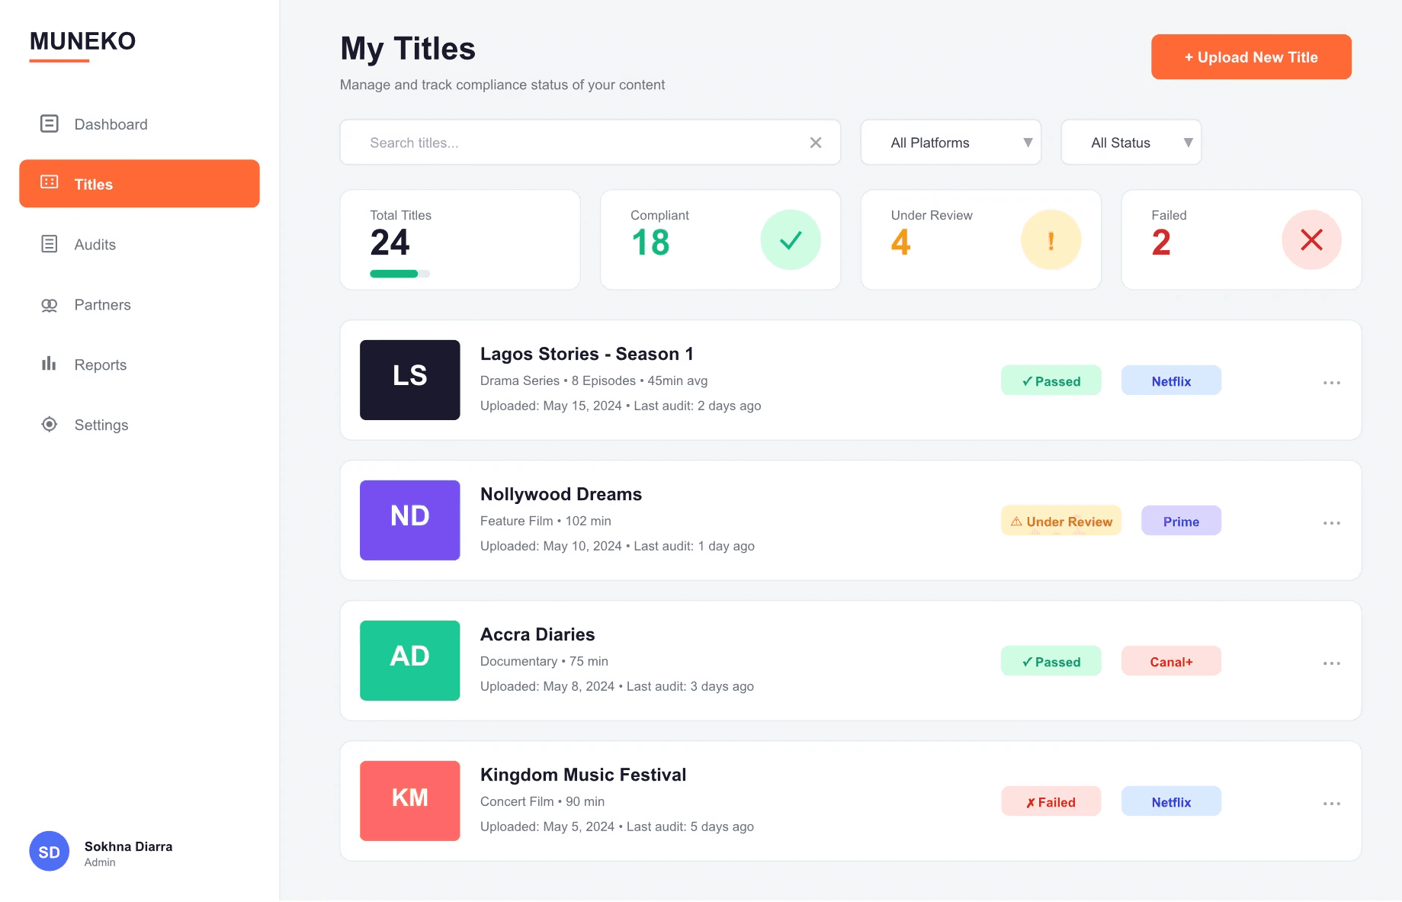Click 'Concert Film • 90 min' text
This screenshot has height=902, width=1402.
click(x=542, y=801)
